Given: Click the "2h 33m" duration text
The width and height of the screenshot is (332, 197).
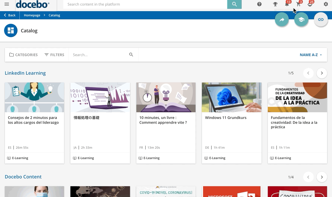Looking at the screenshot, I should tap(87, 147).
